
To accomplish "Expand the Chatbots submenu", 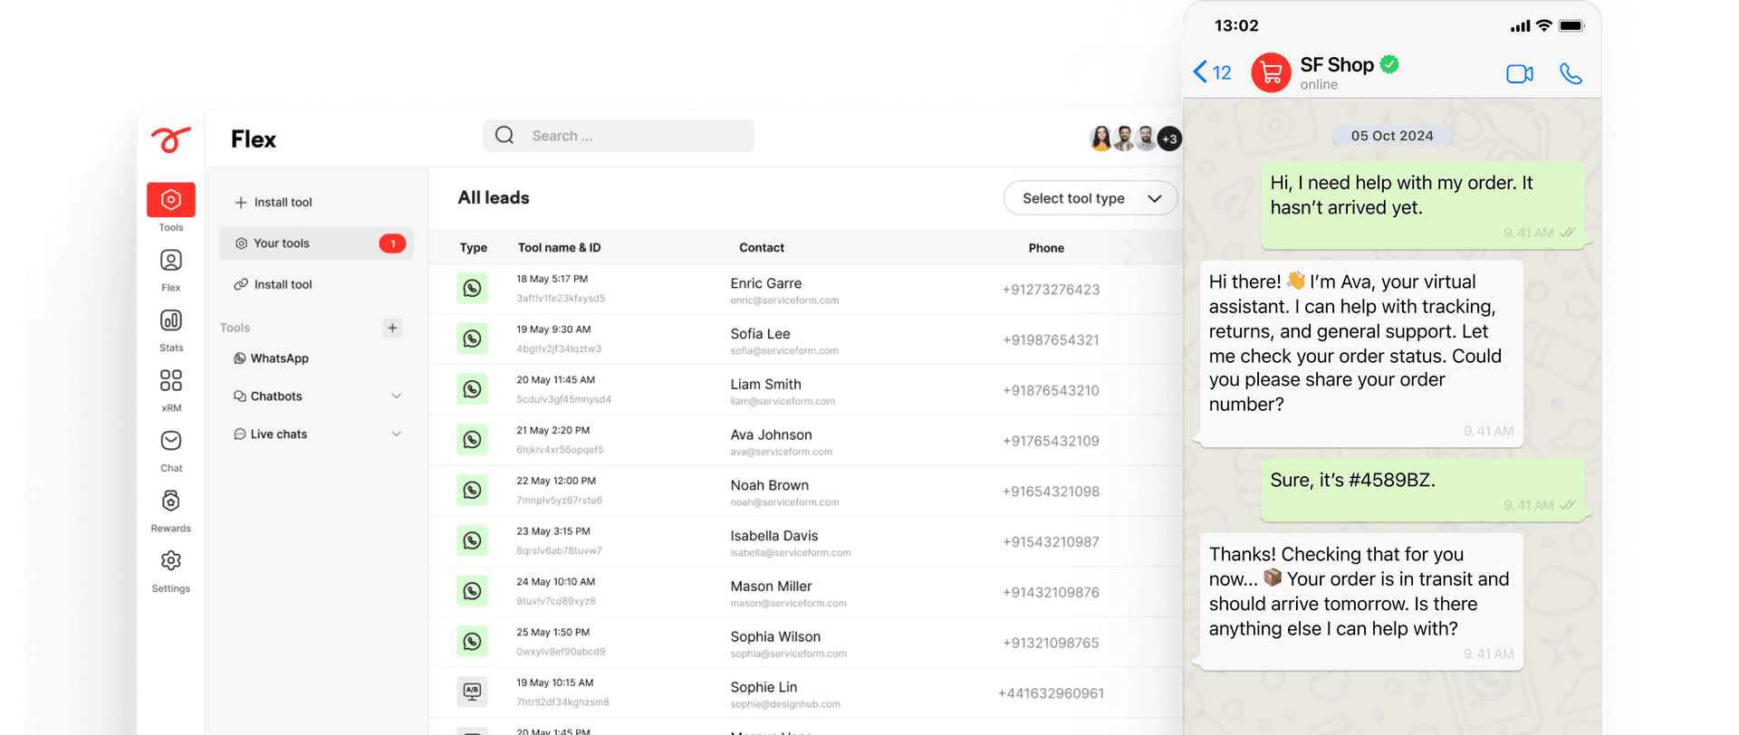I will click(x=396, y=396).
